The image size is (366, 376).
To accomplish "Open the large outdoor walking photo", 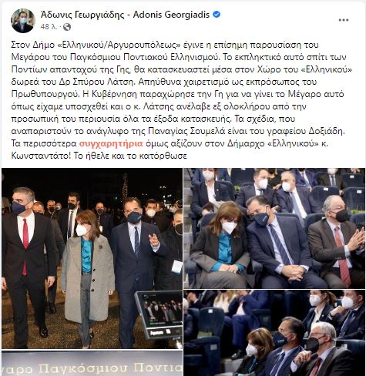I will pyautogui.click(x=92, y=258).
